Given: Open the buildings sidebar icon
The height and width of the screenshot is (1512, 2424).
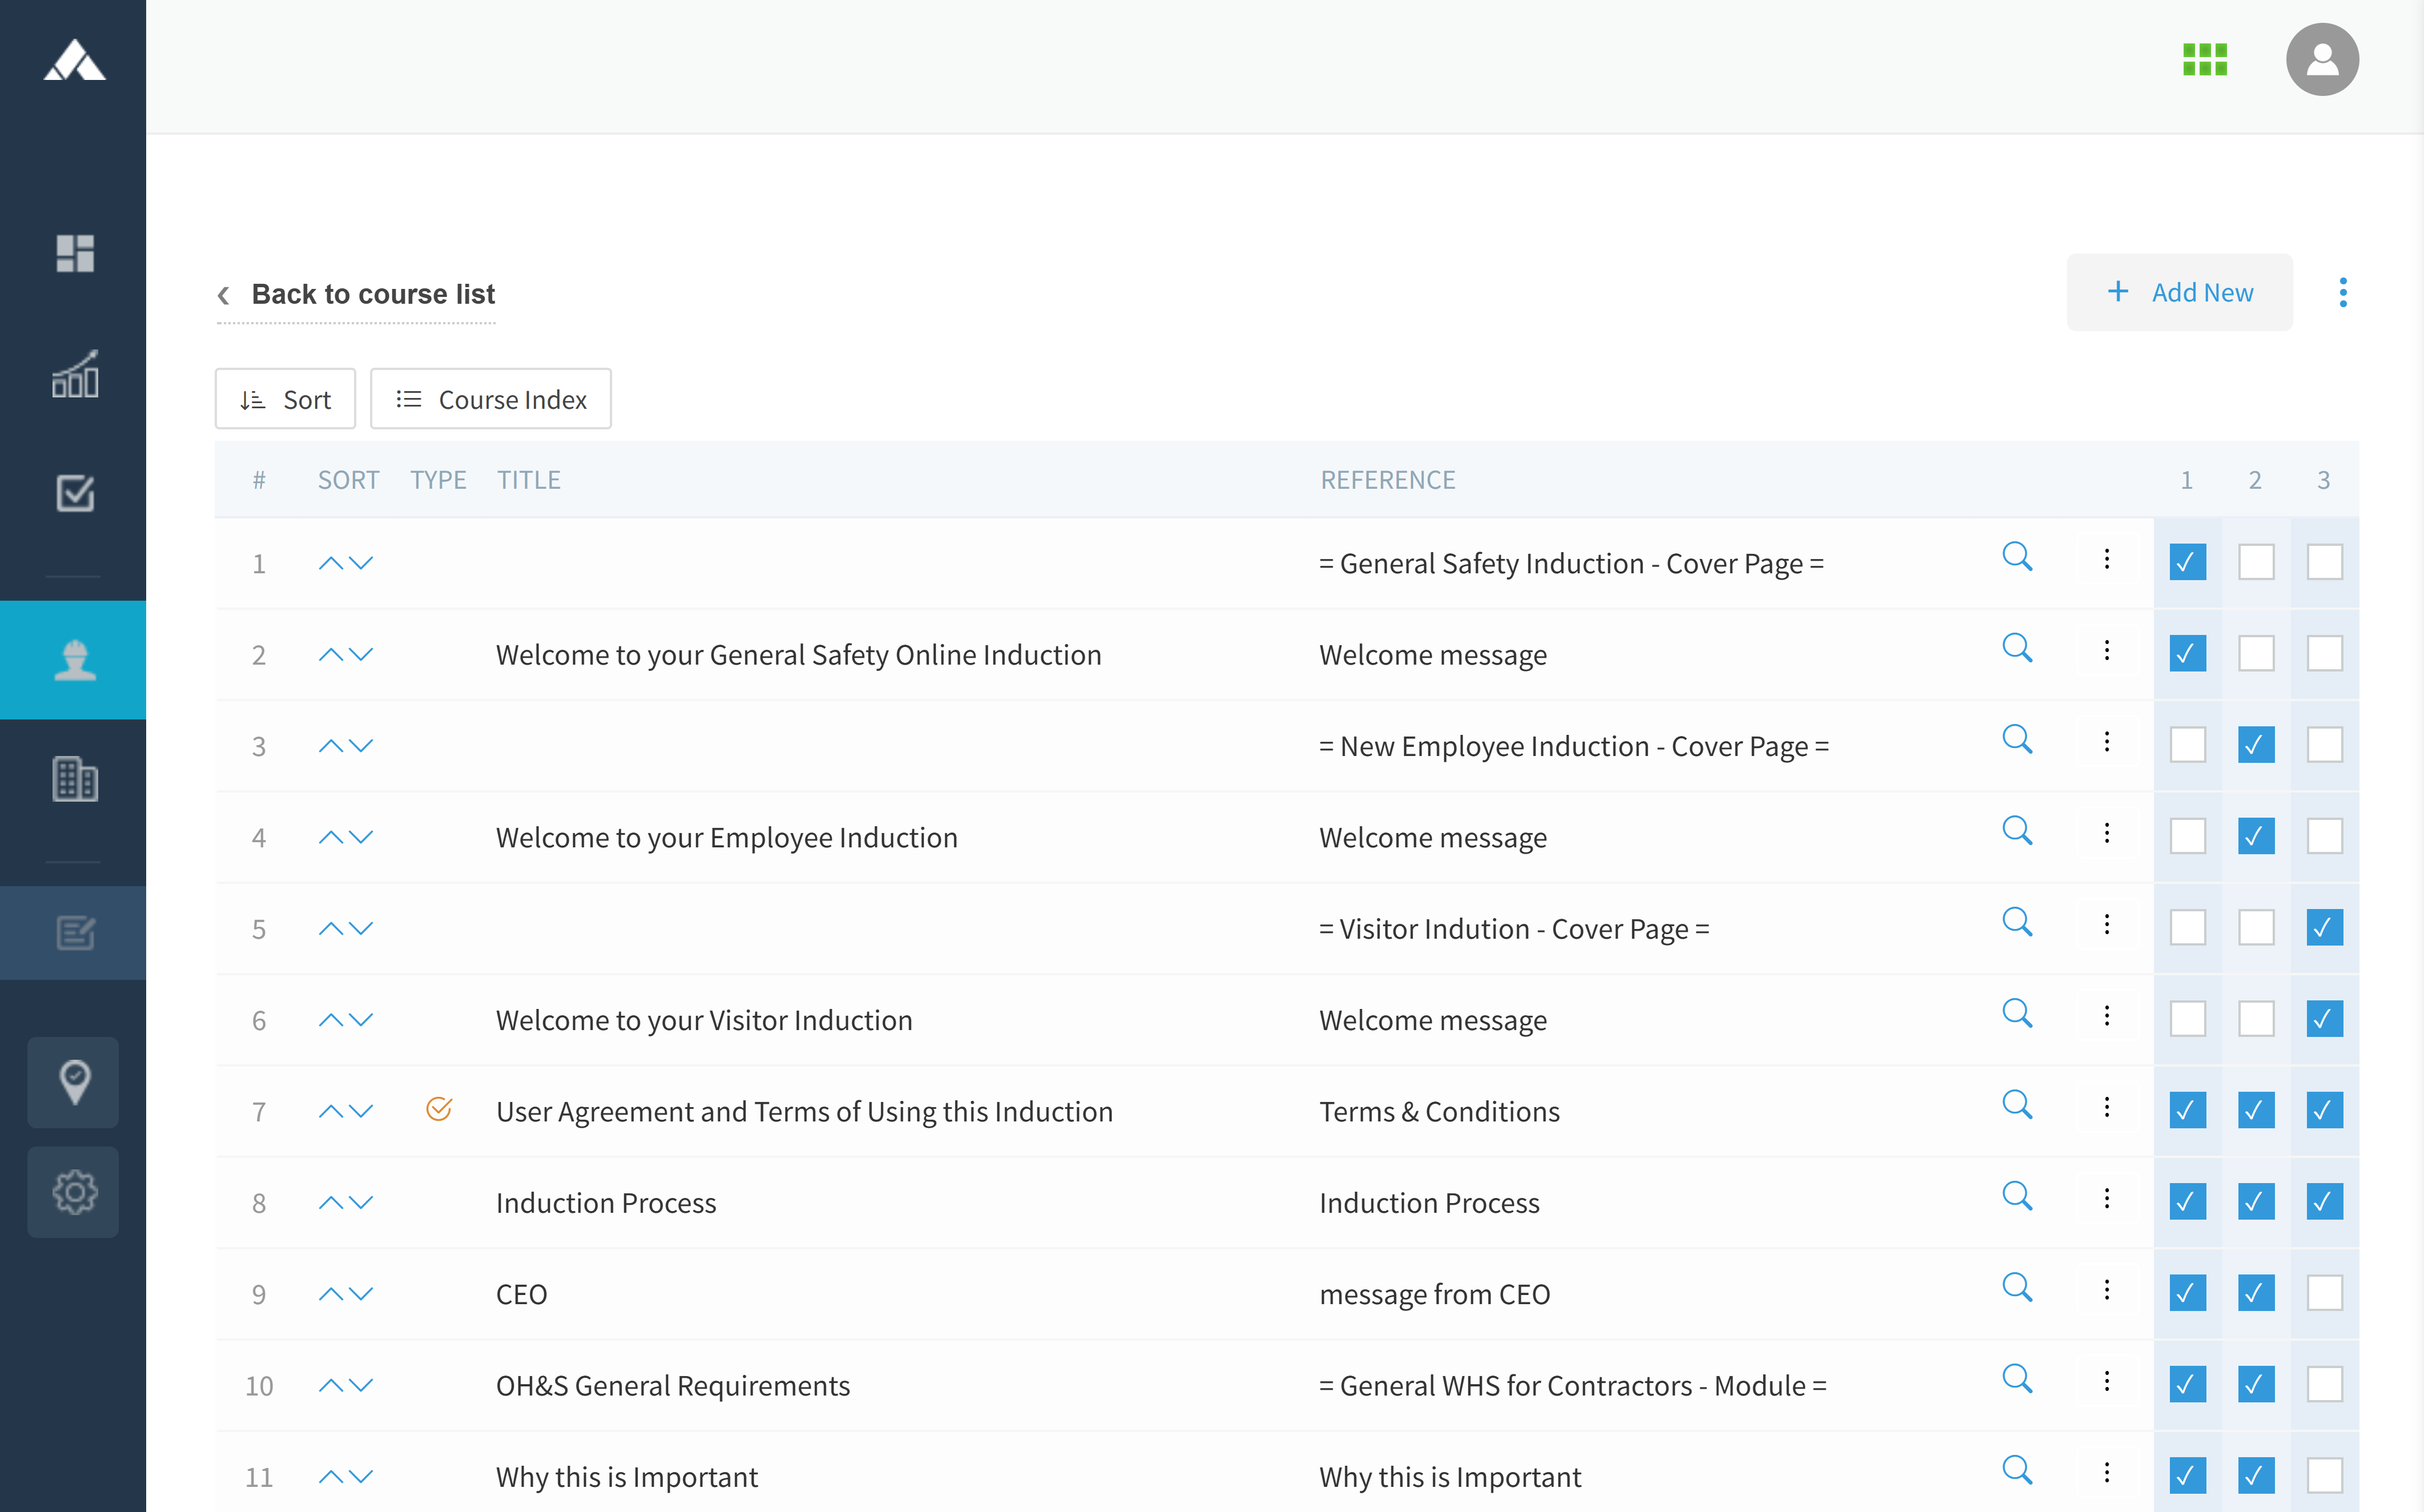Looking at the screenshot, I should pos(75,779).
